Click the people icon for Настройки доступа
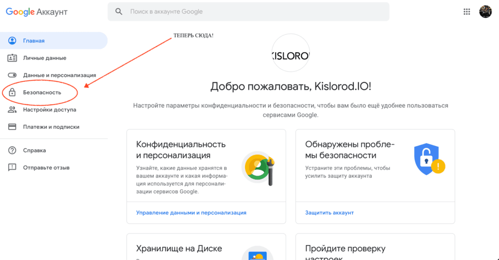 pos(13,110)
